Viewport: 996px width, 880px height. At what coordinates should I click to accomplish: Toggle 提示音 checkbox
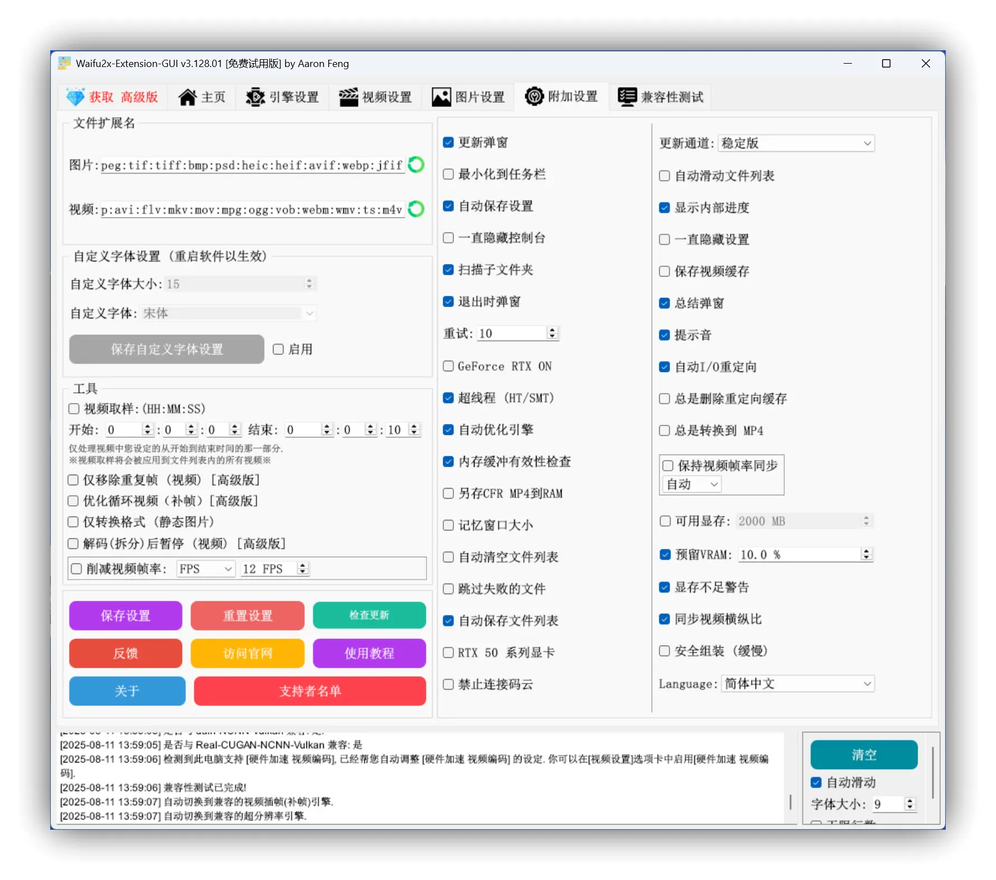664,335
